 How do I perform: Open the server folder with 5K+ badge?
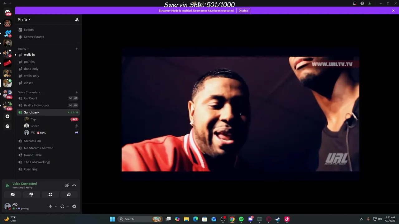click(7, 94)
